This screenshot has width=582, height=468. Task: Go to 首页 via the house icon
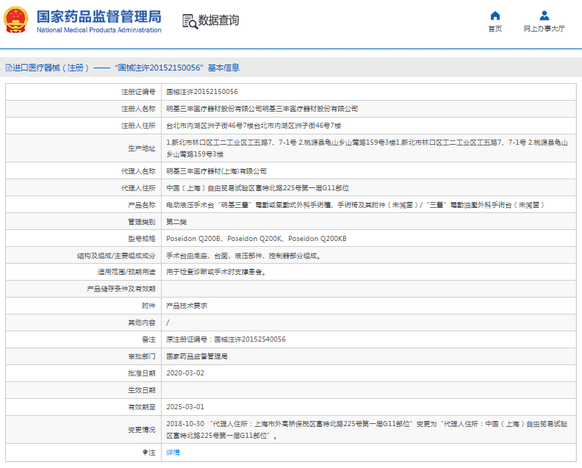495,15
